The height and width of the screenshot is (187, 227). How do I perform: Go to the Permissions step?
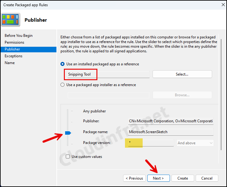(x=14, y=42)
